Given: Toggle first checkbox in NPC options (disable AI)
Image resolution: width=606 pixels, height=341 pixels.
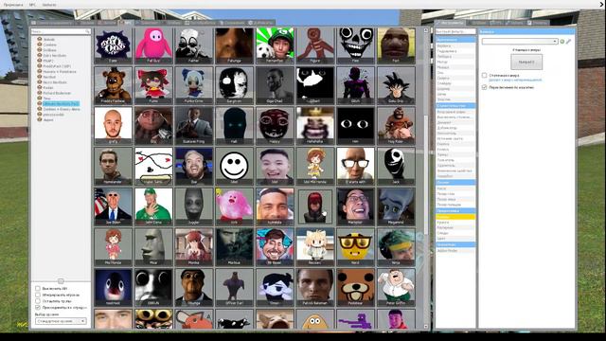Looking at the screenshot, I should pos(38,288).
